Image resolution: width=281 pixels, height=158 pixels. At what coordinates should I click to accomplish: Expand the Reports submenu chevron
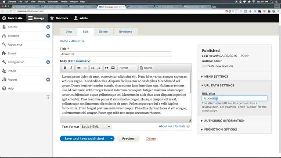(48, 79)
